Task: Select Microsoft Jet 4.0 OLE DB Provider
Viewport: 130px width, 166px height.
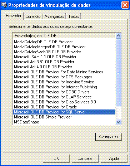Action: (x=64, y=67)
